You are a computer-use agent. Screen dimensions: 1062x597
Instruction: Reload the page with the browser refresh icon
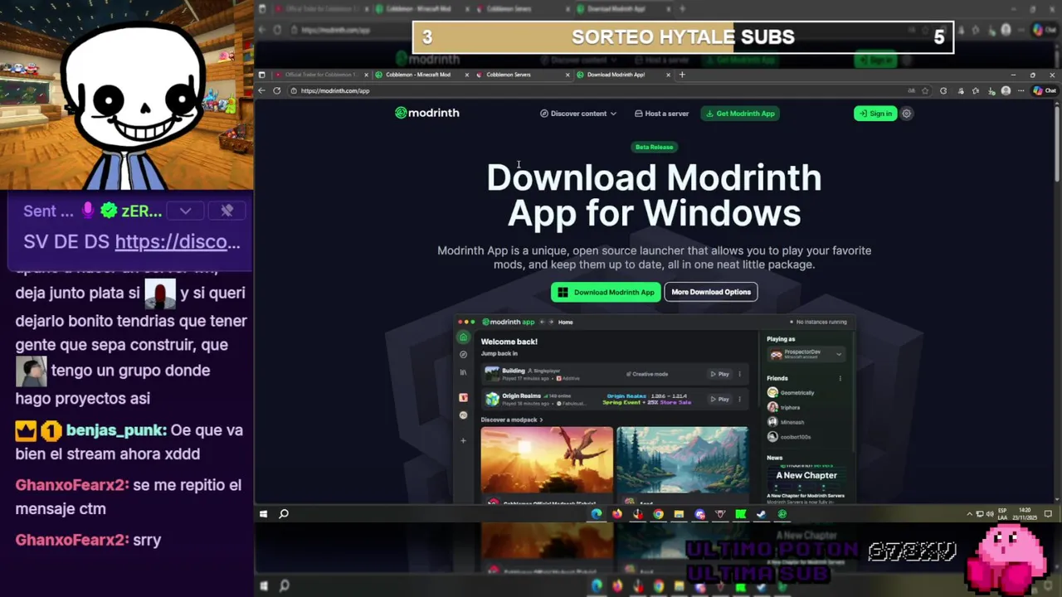click(x=277, y=90)
